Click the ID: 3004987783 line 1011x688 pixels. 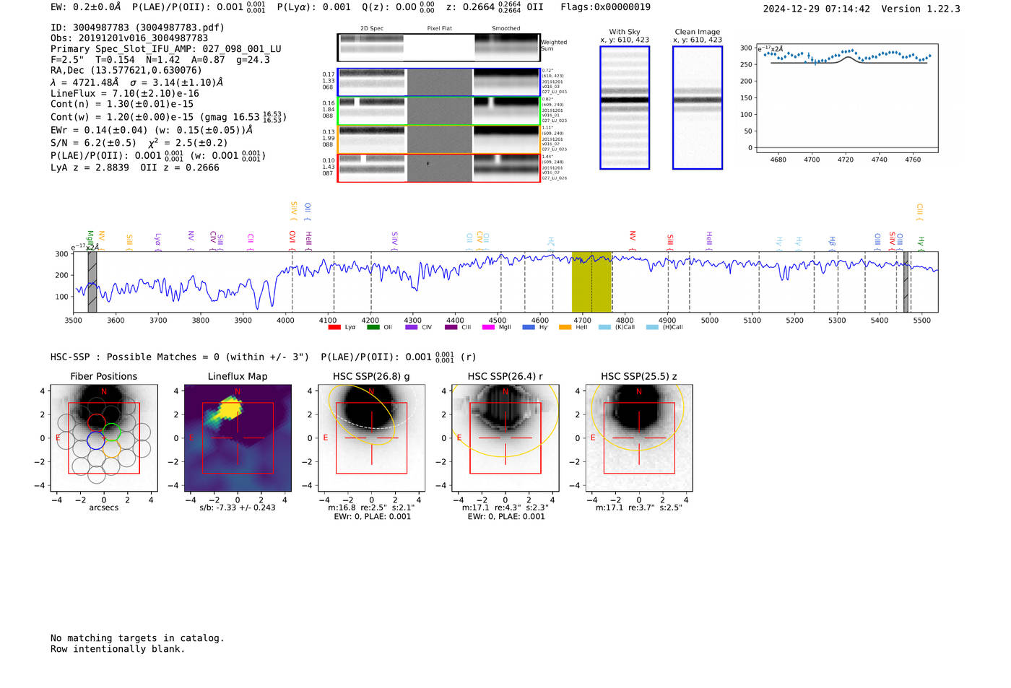[x=137, y=27]
